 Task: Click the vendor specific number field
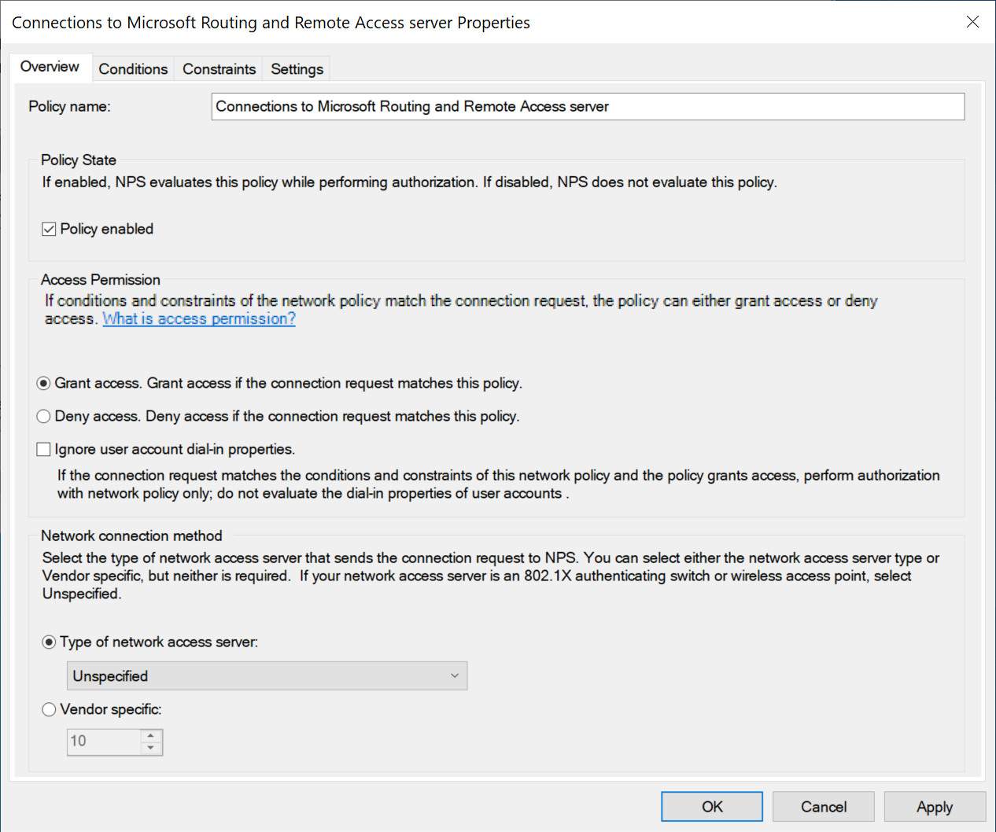(104, 742)
